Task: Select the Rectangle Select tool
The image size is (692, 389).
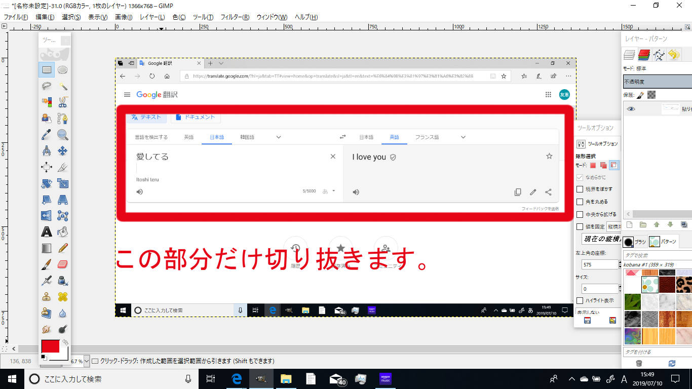Action: (47, 70)
